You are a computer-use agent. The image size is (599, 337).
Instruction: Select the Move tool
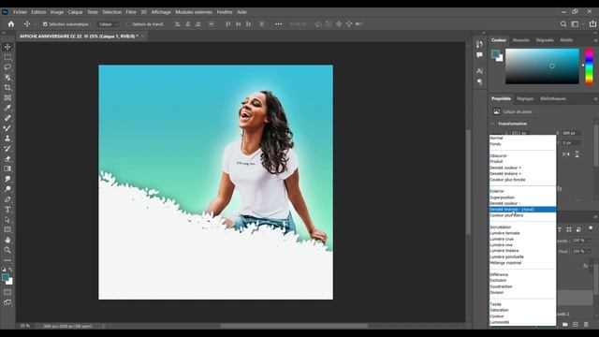(7, 47)
